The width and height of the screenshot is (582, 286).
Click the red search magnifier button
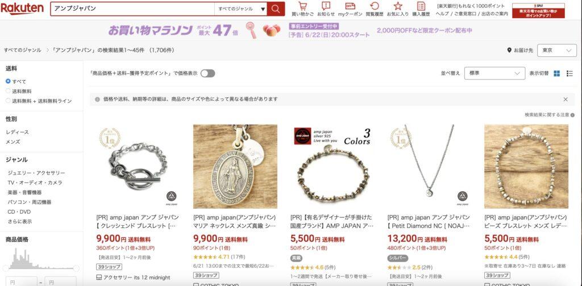[276, 9]
